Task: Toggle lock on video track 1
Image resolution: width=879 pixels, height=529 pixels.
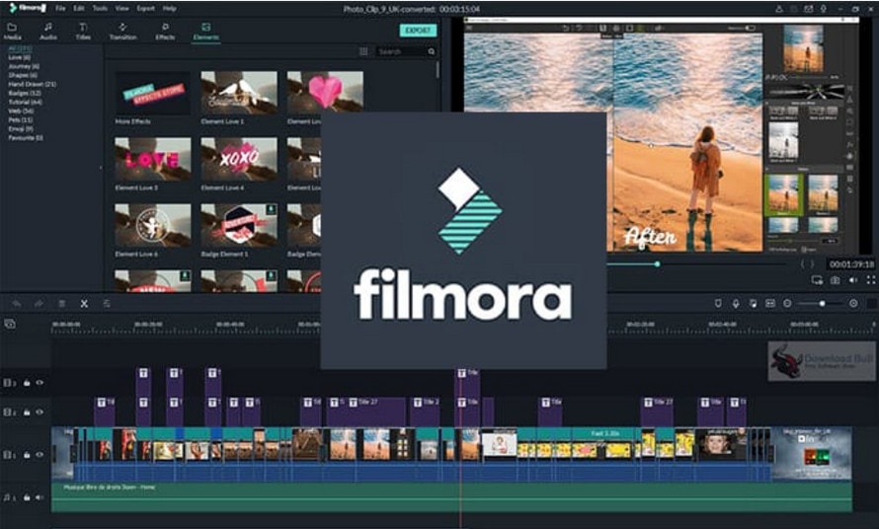Action: coord(27,455)
